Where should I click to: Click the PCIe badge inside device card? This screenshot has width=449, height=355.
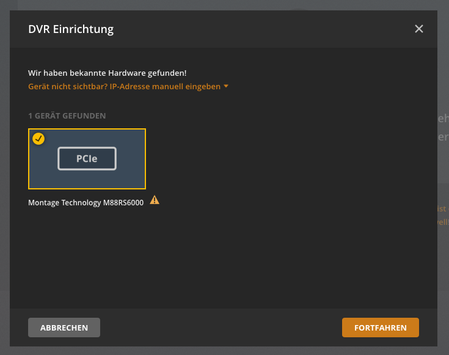coord(87,158)
